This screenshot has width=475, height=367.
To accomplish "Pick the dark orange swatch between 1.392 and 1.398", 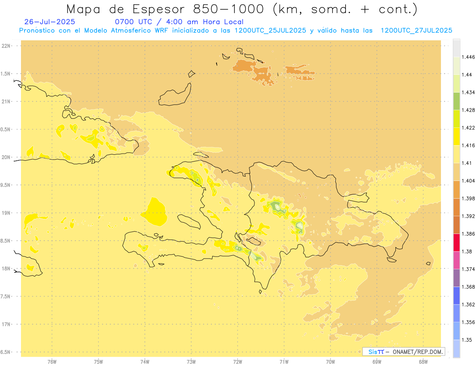I will 456,207.
